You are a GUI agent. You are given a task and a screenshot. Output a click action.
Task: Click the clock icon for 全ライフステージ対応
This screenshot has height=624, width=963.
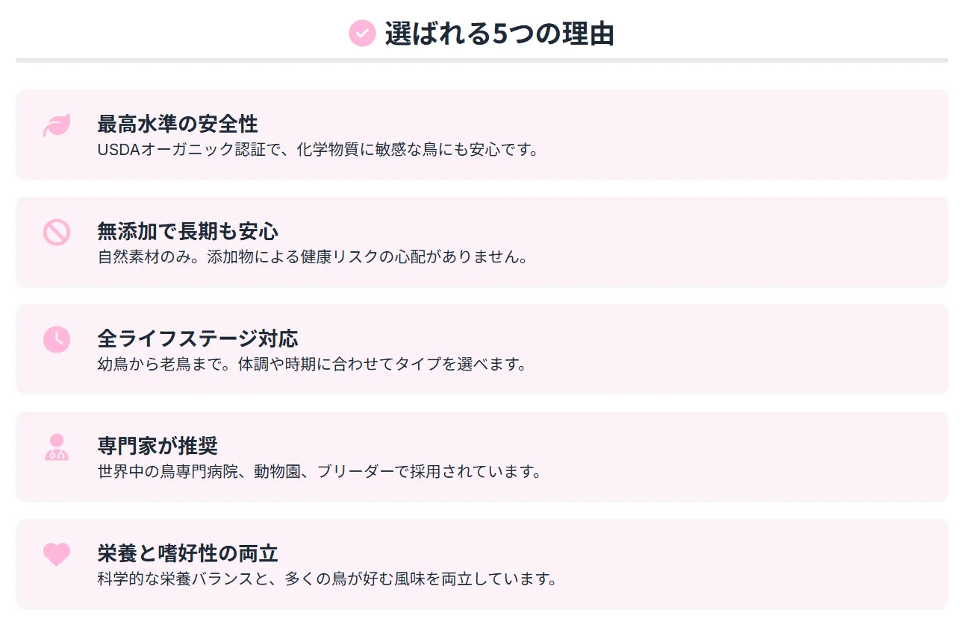(x=57, y=340)
